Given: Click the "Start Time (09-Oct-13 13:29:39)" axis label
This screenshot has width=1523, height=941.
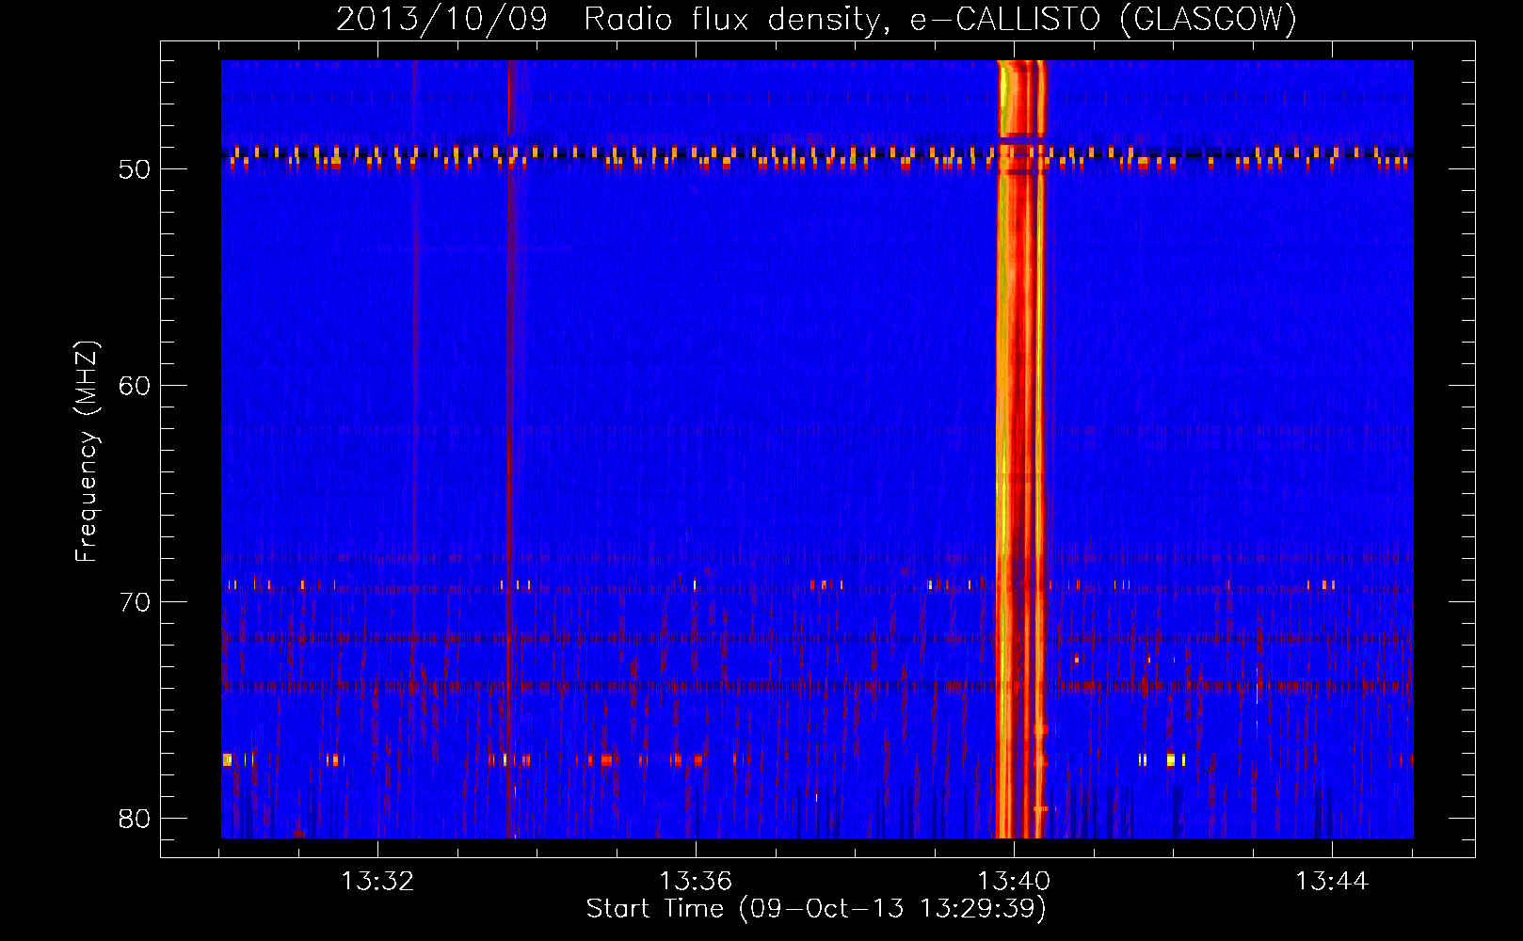Looking at the screenshot, I should (816, 909).
